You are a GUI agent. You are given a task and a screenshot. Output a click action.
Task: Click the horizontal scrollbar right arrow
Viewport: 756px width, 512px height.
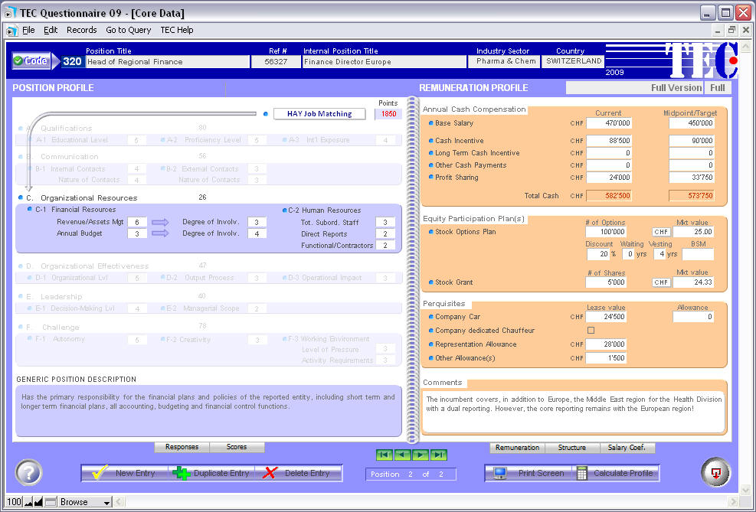[734, 502]
